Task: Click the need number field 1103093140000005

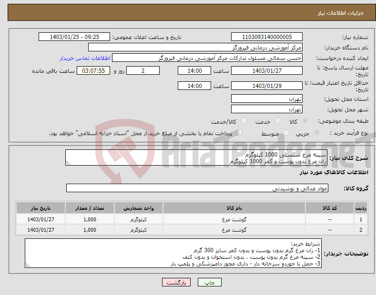Action: point(267,37)
